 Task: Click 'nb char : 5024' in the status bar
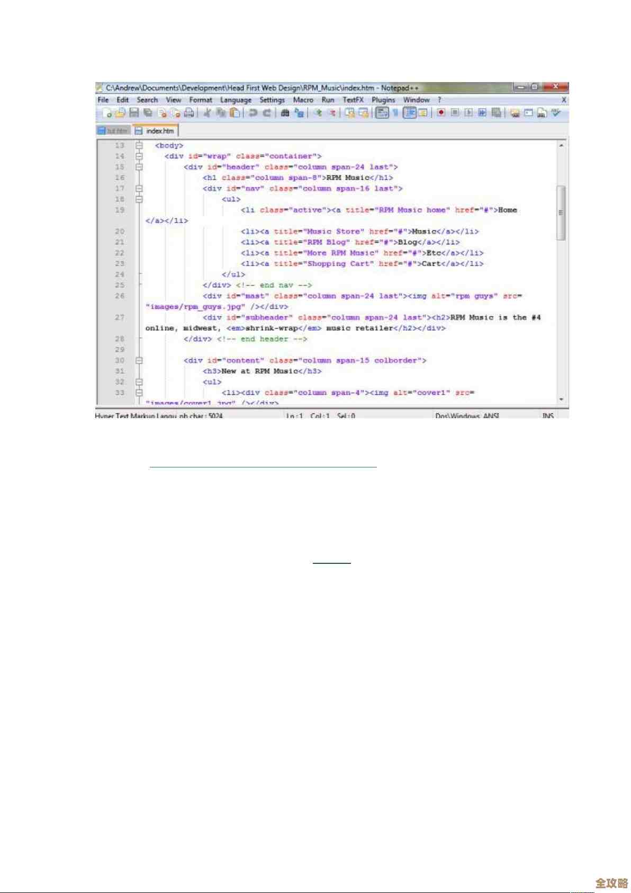[x=201, y=416]
